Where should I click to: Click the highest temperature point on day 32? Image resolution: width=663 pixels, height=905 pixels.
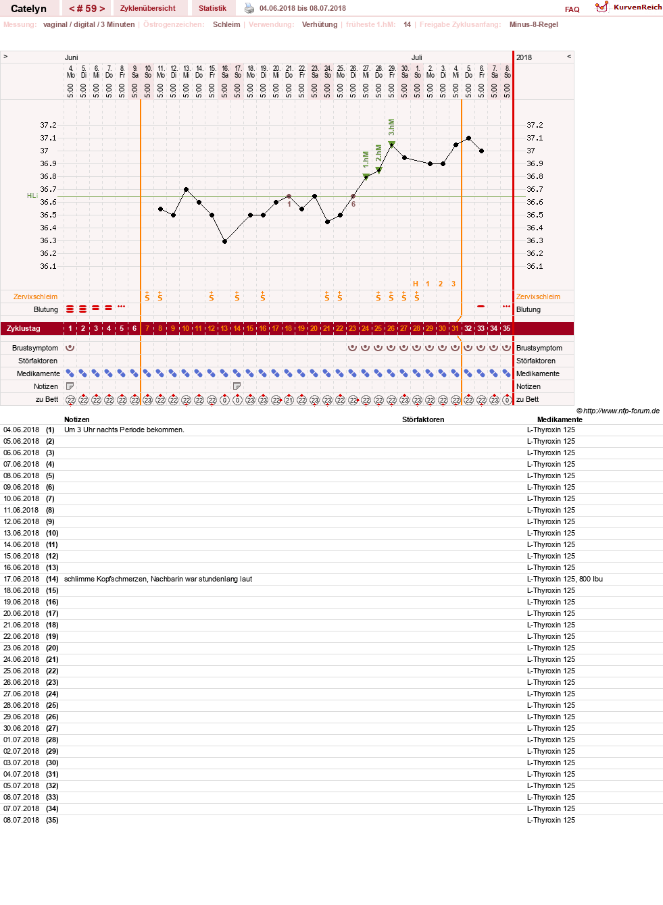click(x=468, y=138)
